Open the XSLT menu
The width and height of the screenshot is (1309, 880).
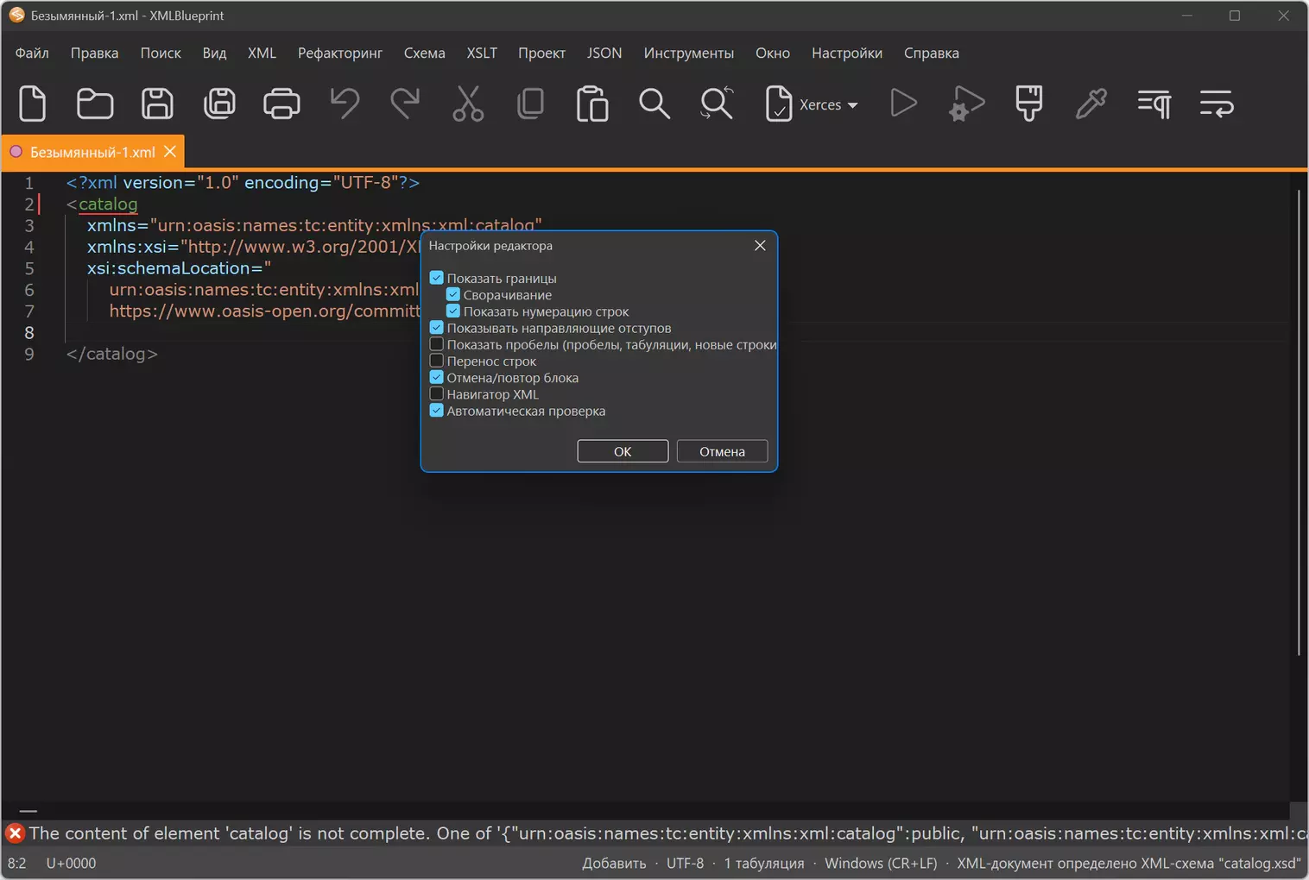pyautogui.click(x=482, y=53)
